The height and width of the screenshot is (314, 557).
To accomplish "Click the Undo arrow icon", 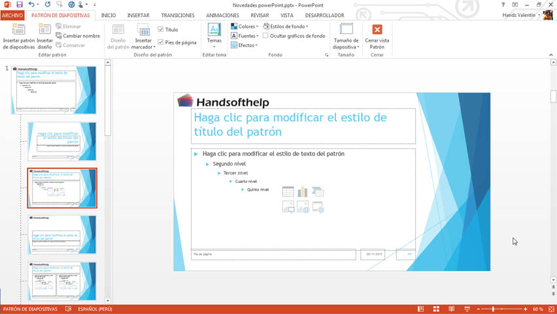I will click(x=31, y=5).
